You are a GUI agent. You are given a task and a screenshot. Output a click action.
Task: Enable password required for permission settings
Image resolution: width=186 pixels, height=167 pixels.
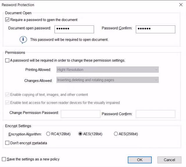click(x=7, y=60)
